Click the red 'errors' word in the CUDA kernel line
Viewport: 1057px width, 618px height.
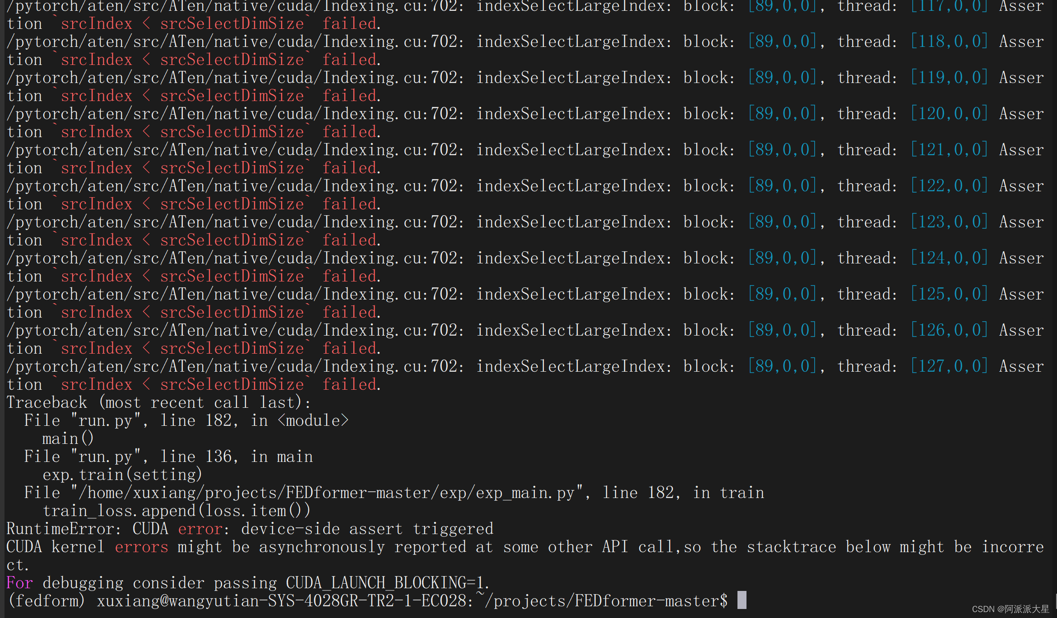(x=141, y=547)
